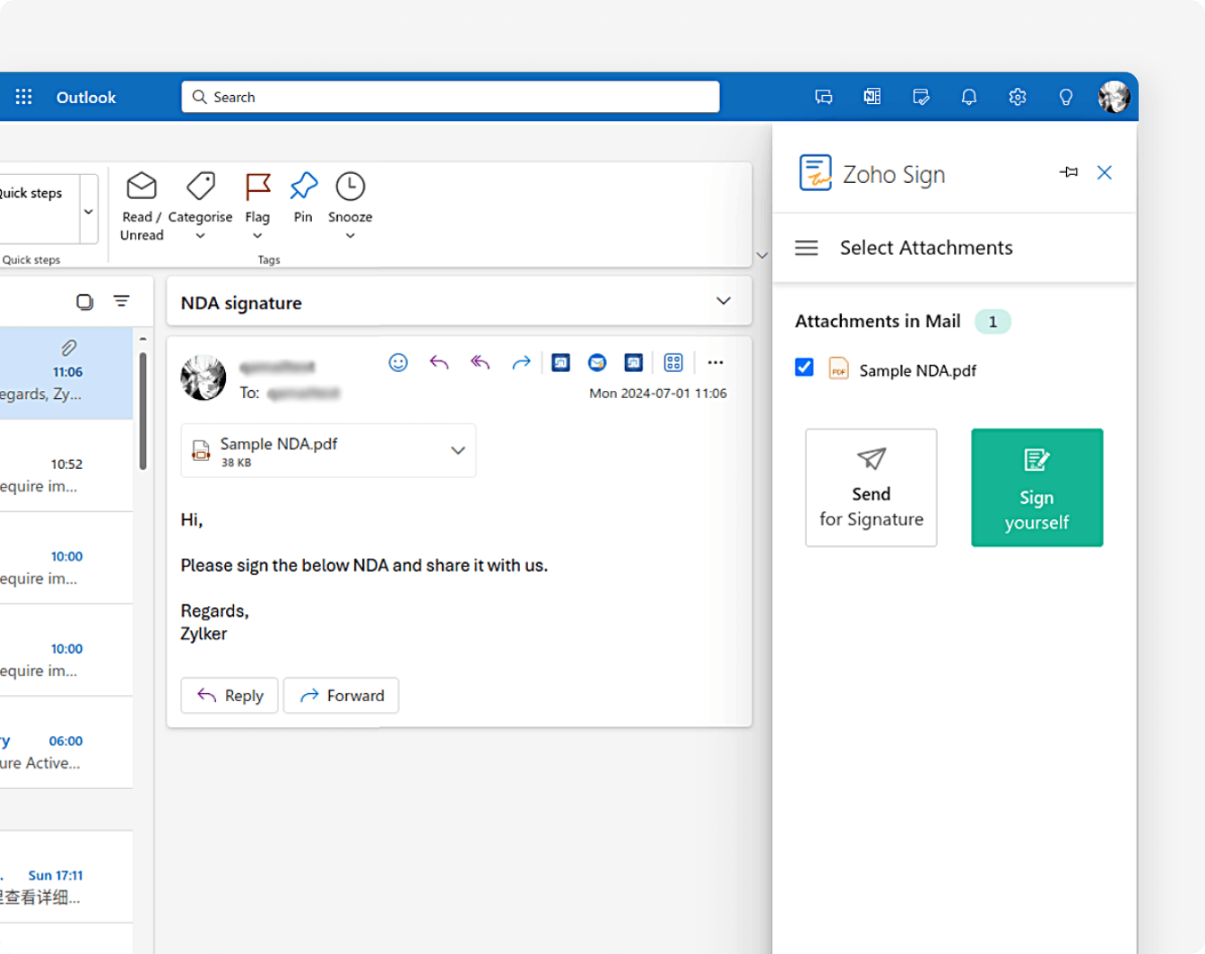
Task: Click the reply all icon in message toolbar
Action: (481, 362)
